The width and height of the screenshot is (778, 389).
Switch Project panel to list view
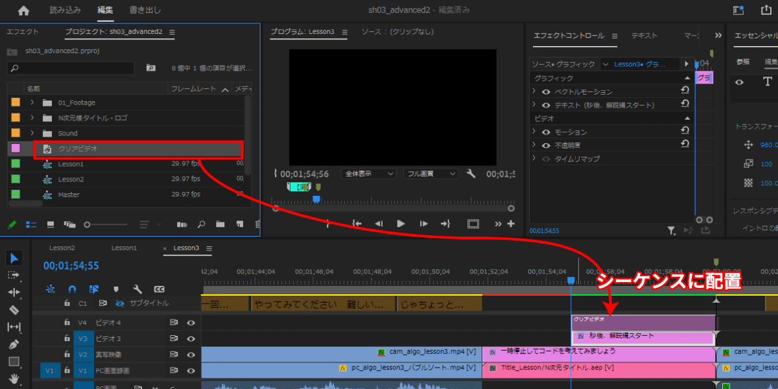pos(31,225)
